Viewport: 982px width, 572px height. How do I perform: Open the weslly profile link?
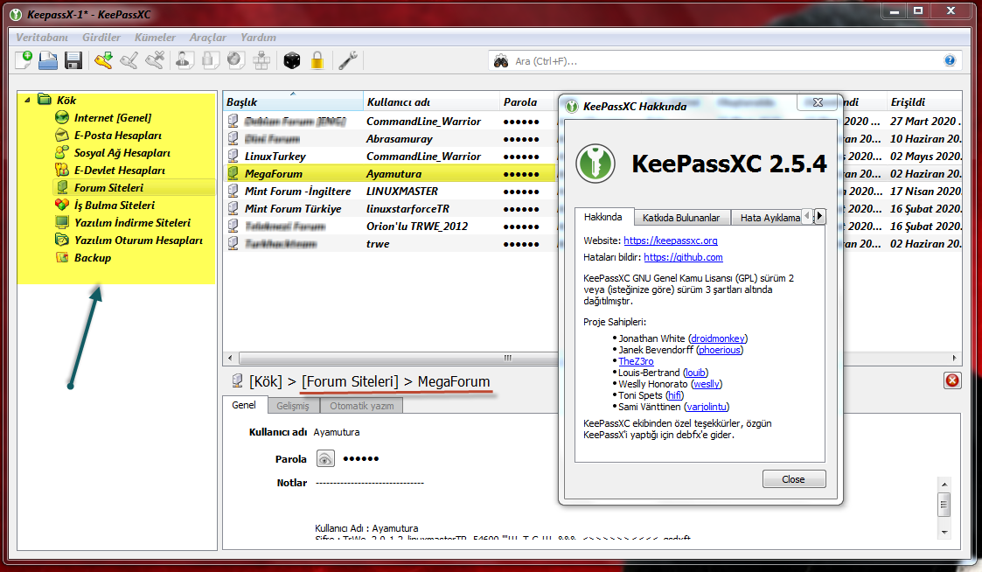pyautogui.click(x=706, y=384)
